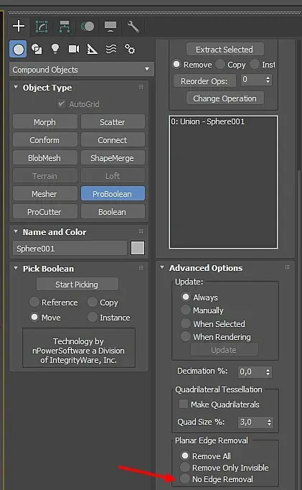Collapse the Advanced Options rollout

(162, 267)
